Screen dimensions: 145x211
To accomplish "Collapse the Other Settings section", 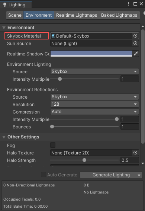I will click(4, 137).
